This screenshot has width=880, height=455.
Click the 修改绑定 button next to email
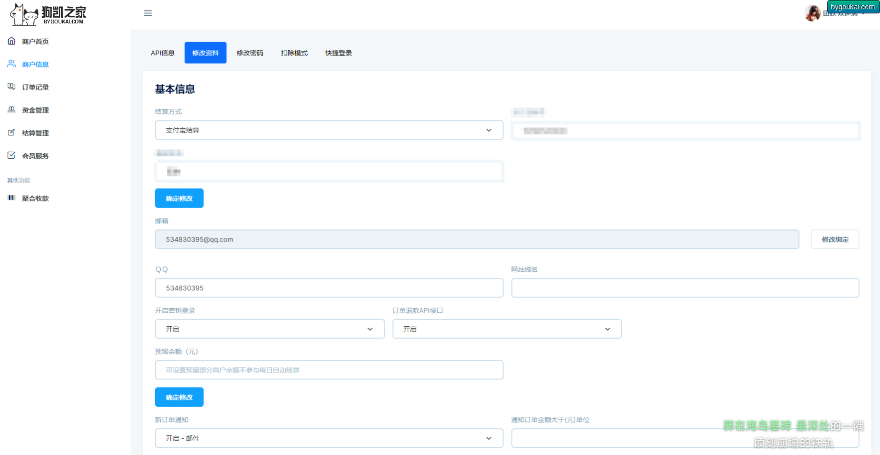point(835,240)
